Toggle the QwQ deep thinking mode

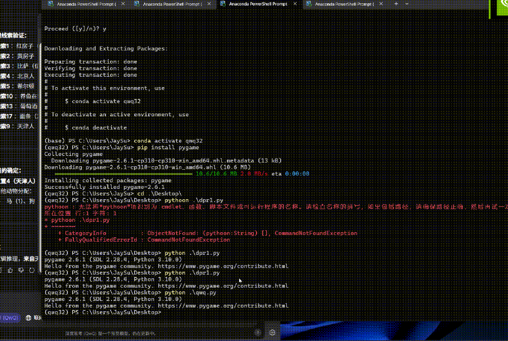pos(9,318)
